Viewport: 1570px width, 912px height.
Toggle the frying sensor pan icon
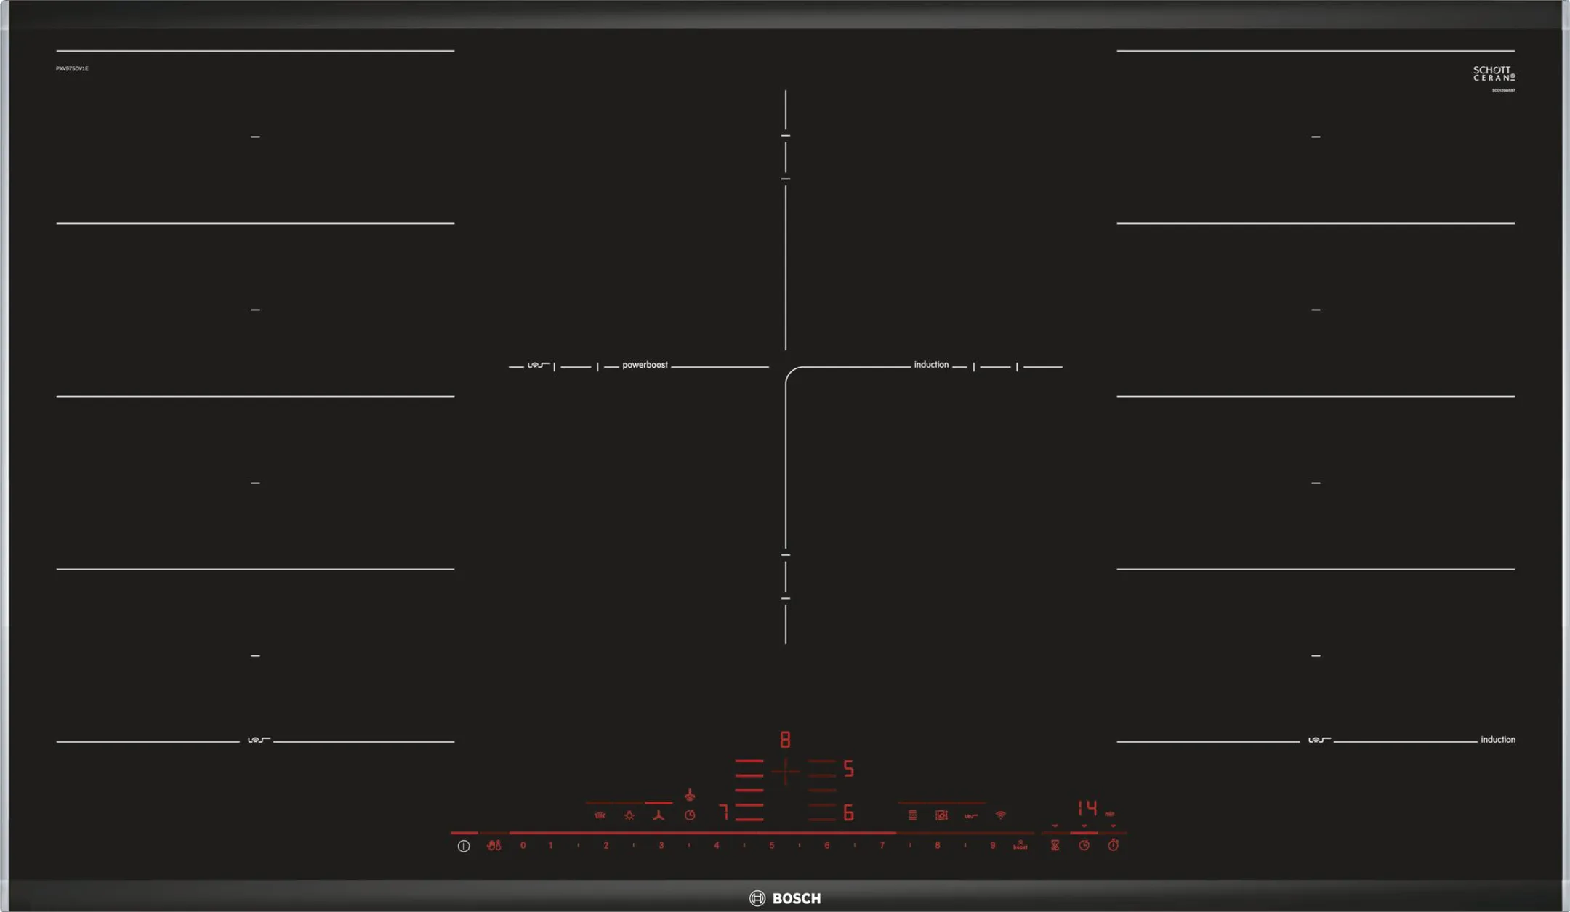click(x=941, y=815)
